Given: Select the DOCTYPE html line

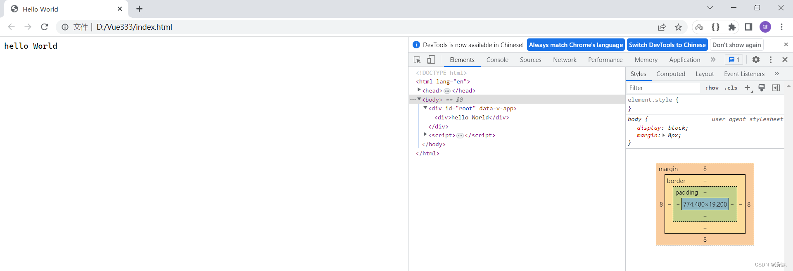Looking at the screenshot, I should pos(441,73).
